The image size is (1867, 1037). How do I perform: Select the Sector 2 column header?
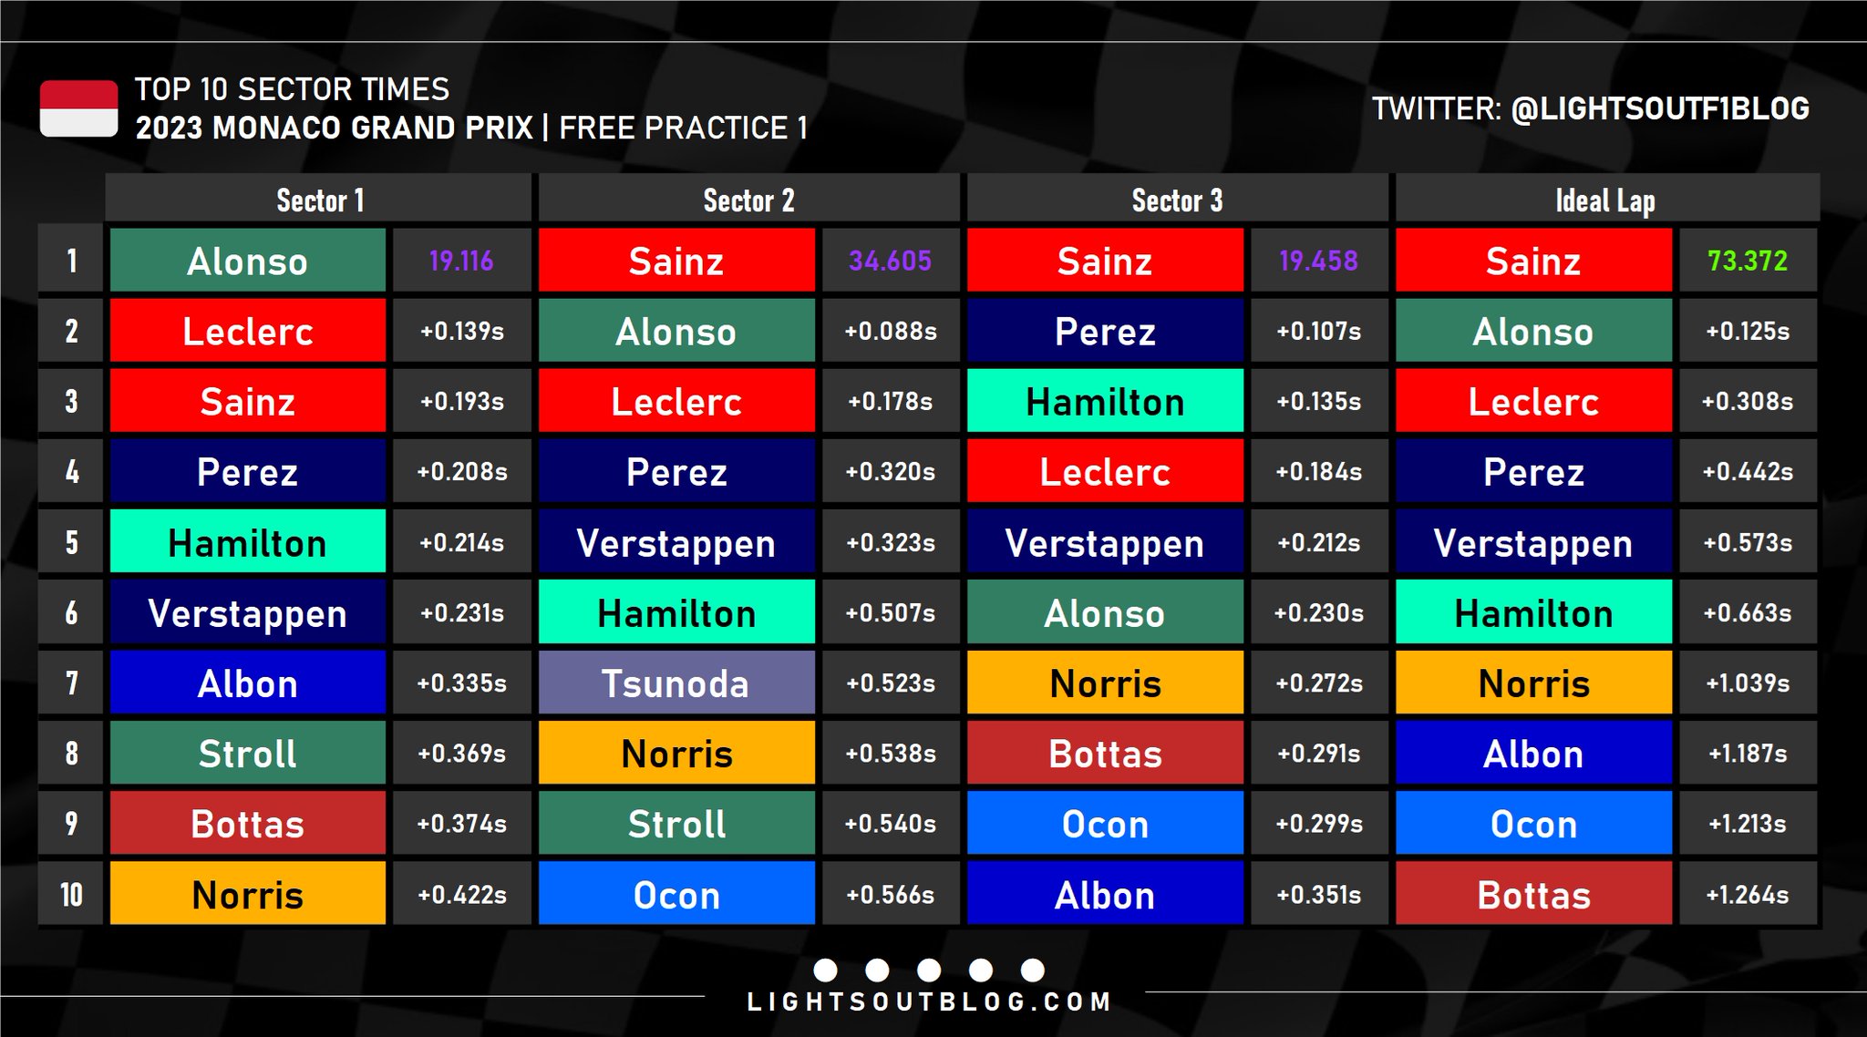point(748,198)
